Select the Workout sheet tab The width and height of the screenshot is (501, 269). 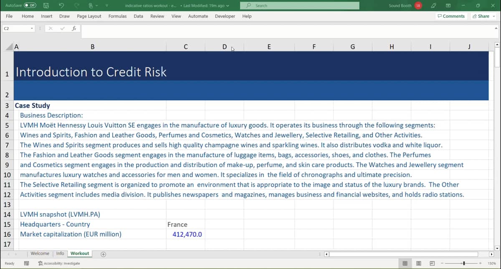(80, 254)
